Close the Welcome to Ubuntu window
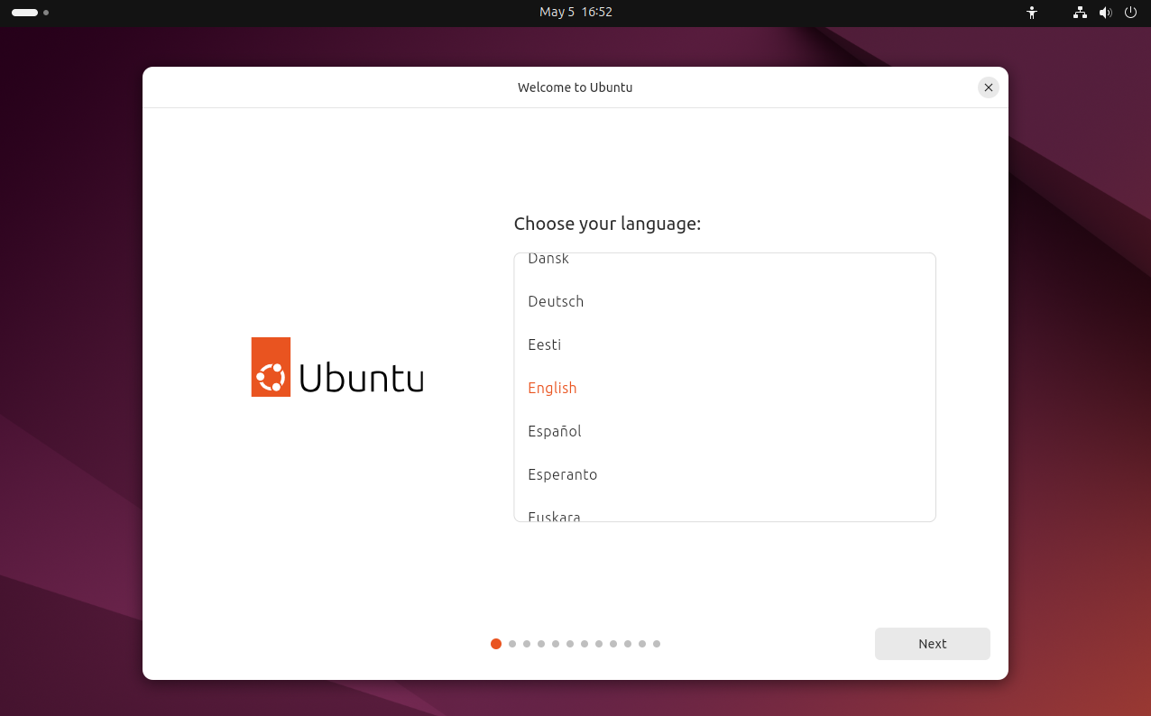The width and height of the screenshot is (1151, 716). (x=988, y=87)
